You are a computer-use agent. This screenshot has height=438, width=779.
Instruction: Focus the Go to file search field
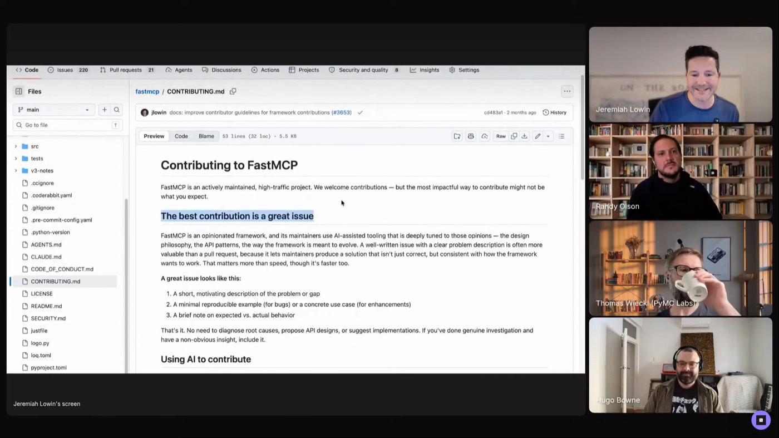67,125
